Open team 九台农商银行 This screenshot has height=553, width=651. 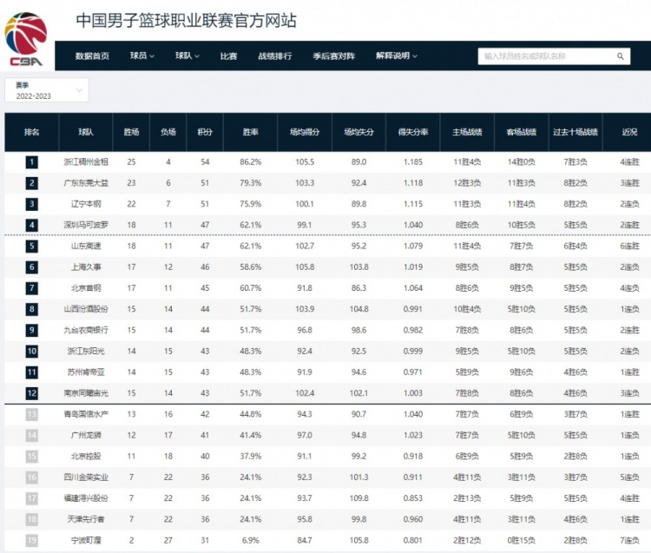(x=86, y=330)
